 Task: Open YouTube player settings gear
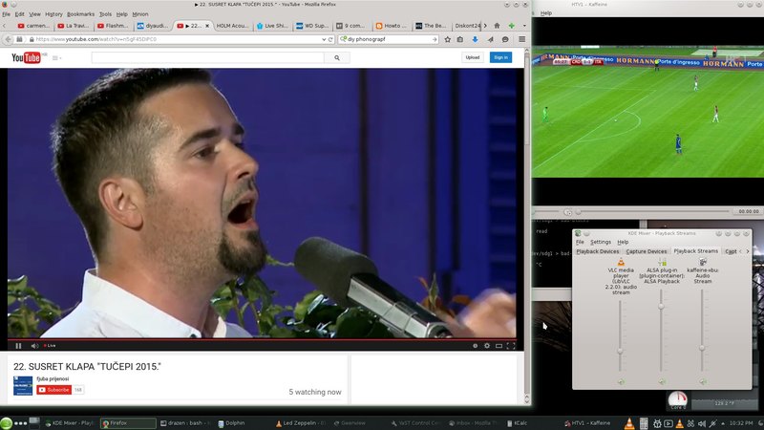[486, 346]
